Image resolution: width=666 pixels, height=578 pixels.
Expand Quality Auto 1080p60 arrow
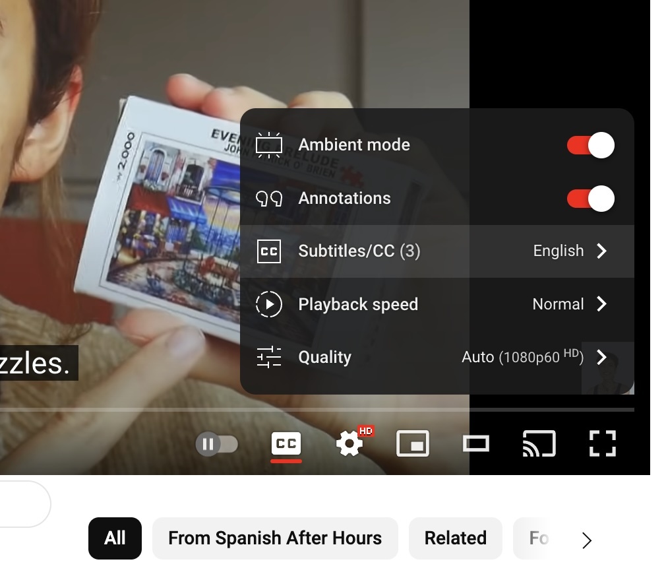[601, 357]
